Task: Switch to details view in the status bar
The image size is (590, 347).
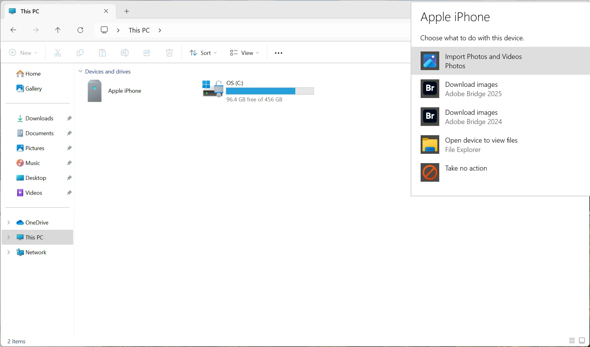Action: tap(572, 340)
